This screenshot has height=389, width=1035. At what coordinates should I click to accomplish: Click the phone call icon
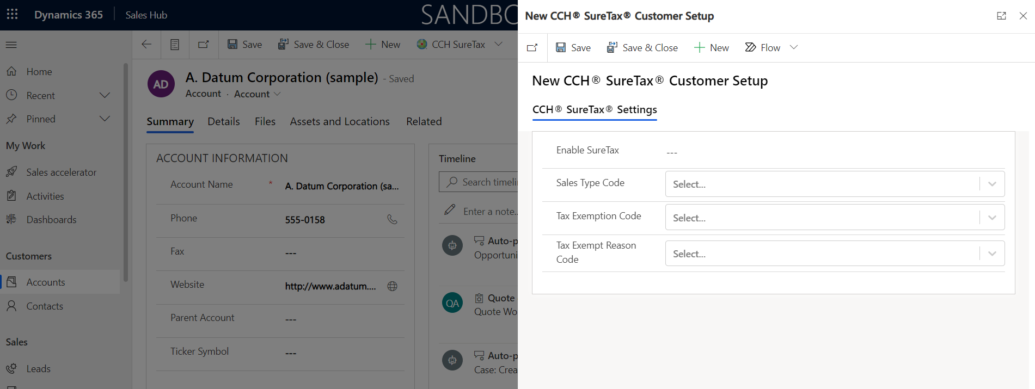(x=392, y=220)
